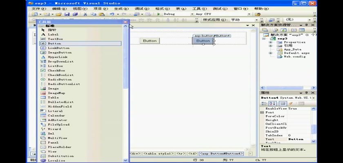Screen dimensions: 343x163
Task: Select the CheckBoxList toolbox item
Action: point(60,75)
